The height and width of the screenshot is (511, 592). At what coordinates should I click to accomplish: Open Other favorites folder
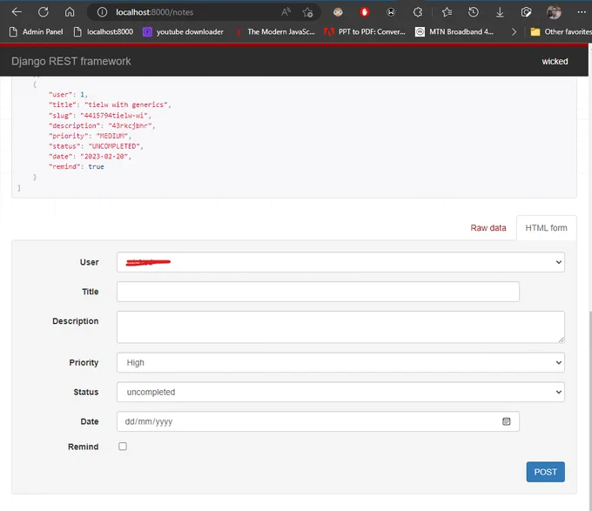pos(561,31)
